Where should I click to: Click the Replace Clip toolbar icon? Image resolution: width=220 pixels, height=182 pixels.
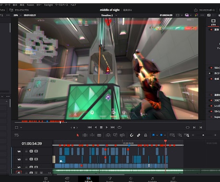(x=122, y=135)
